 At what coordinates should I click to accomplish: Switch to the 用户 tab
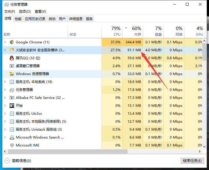coord(62,19)
